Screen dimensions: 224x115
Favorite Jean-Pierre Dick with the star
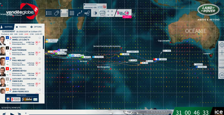click(40, 90)
